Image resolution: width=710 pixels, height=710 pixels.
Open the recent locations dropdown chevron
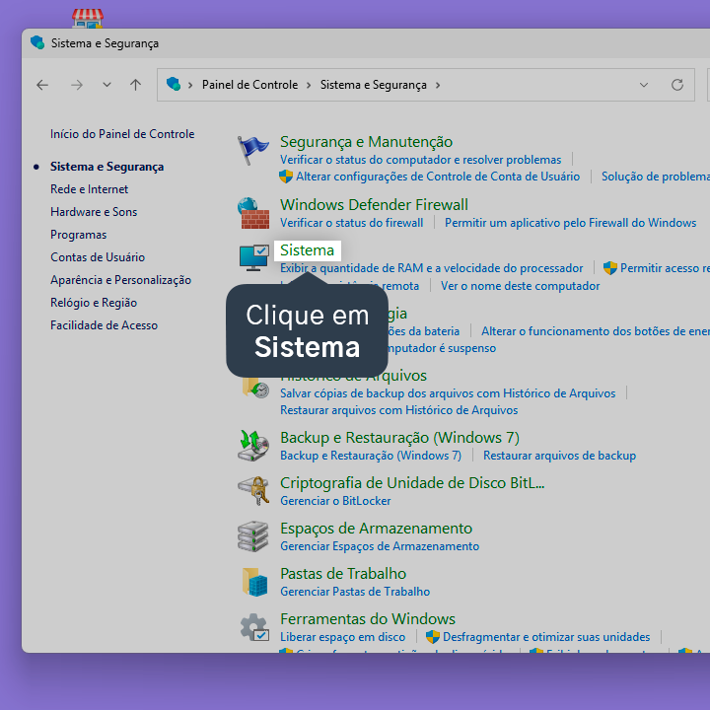106,85
